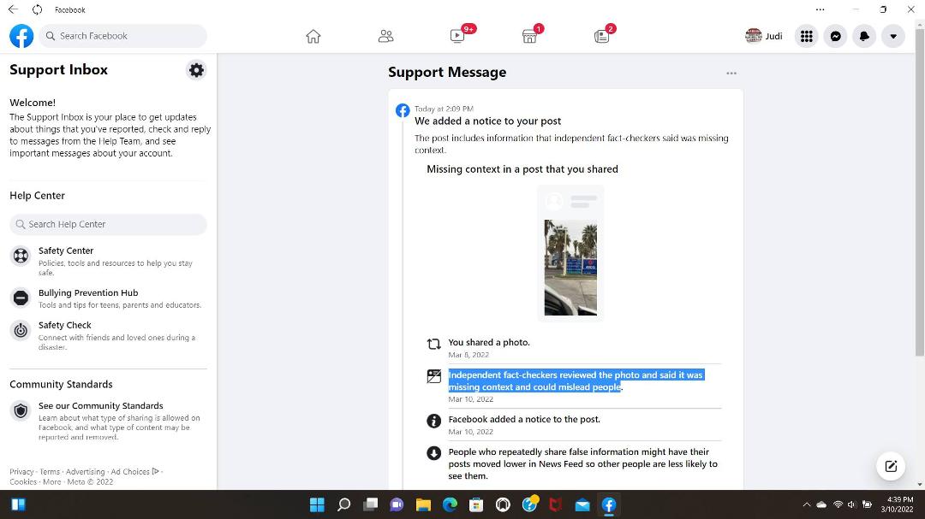
Task: Open the Friends icon in top navigation
Action: pyautogui.click(x=385, y=37)
